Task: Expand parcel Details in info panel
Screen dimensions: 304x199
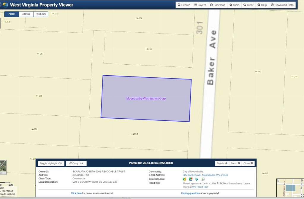Action: 222,163
